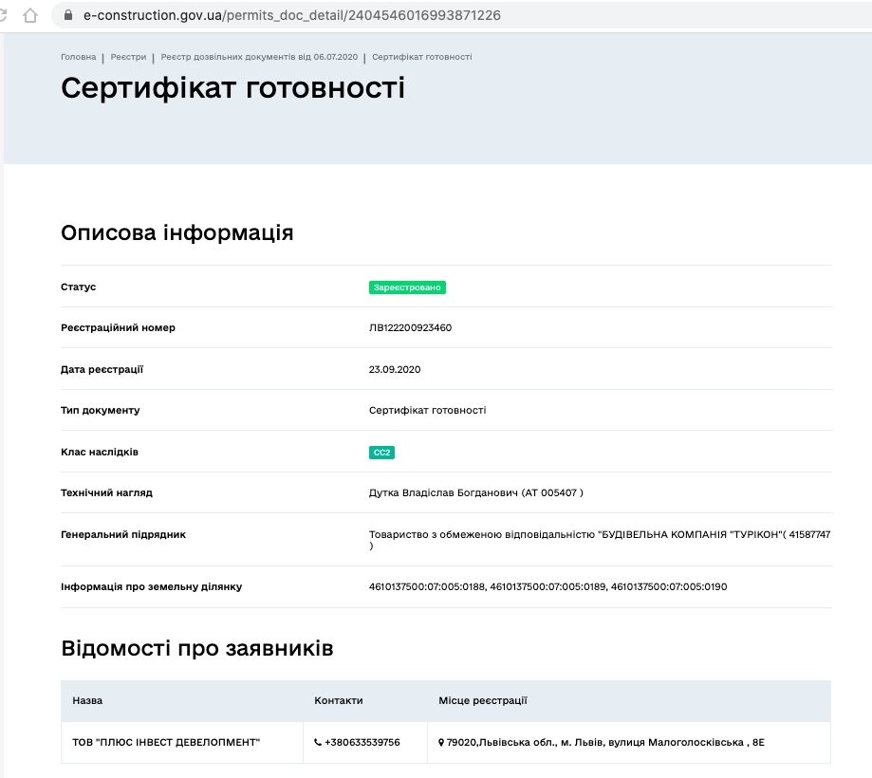Click the Місце реєстрації table column header

pos(483,701)
